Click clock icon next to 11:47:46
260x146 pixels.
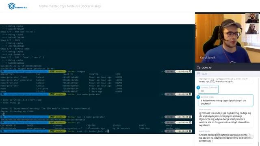point(190,122)
